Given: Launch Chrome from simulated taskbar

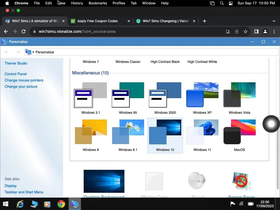Looking at the screenshot, I should (x=61, y=204).
